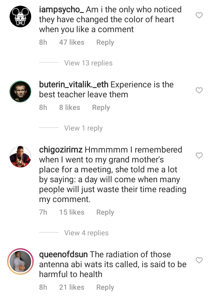Open iampsycho_ profile picture
Image resolution: width=216 pixels, height=296 pixels.
point(21,16)
